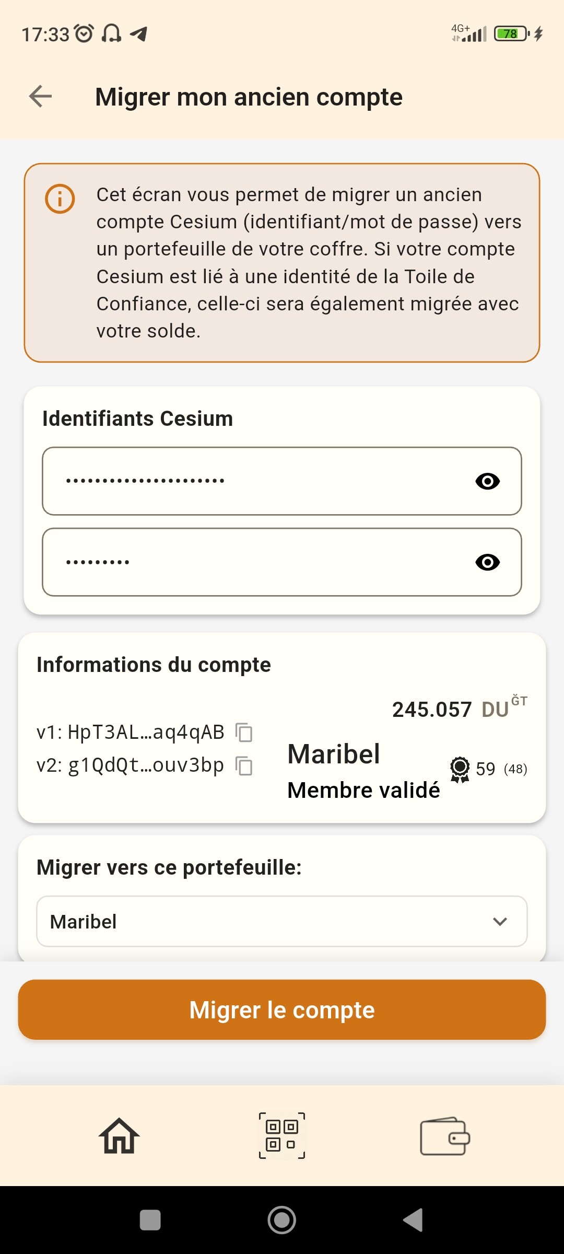This screenshot has width=564, height=1254.
Task: Tap the certification badge icon
Action: (x=460, y=769)
